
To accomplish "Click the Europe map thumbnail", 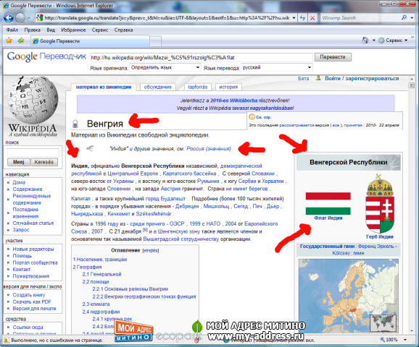I will point(349,296).
